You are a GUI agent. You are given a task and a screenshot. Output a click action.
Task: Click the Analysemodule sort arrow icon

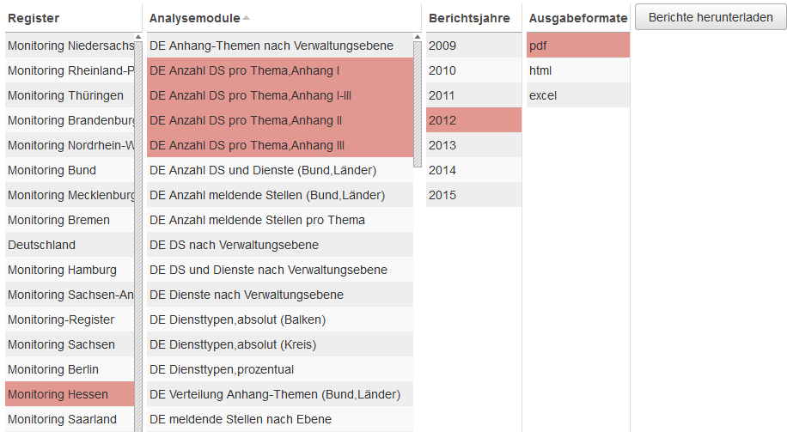(247, 18)
